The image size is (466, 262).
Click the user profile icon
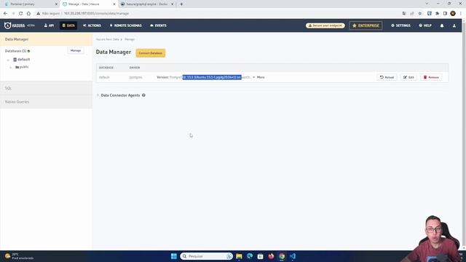[454, 26]
